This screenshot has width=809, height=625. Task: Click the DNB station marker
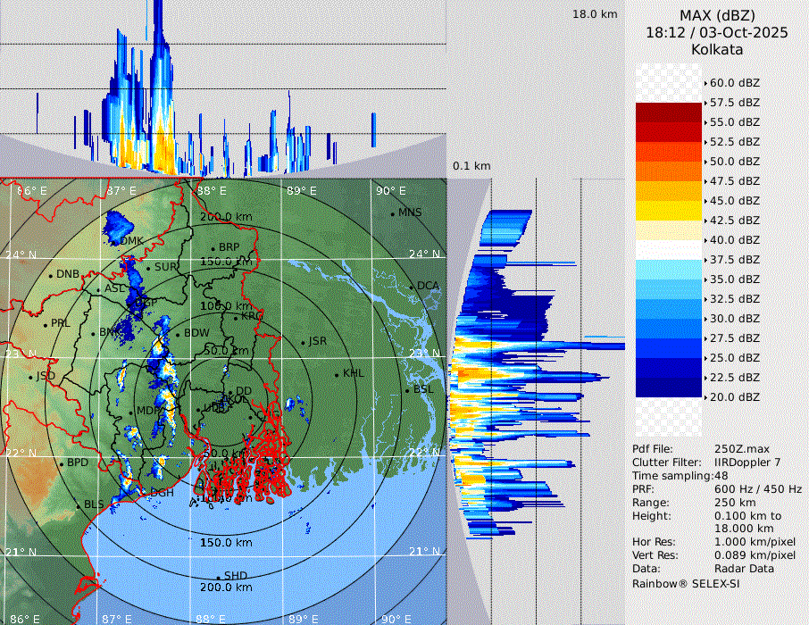(52, 275)
